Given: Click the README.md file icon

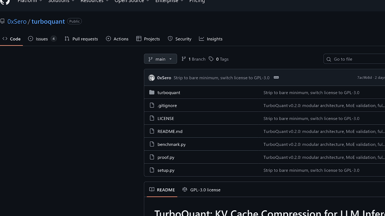Looking at the screenshot, I should coord(152,131).
